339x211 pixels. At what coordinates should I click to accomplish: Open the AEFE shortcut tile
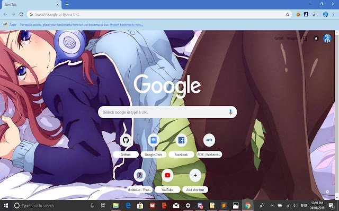[x=209, y=146]
